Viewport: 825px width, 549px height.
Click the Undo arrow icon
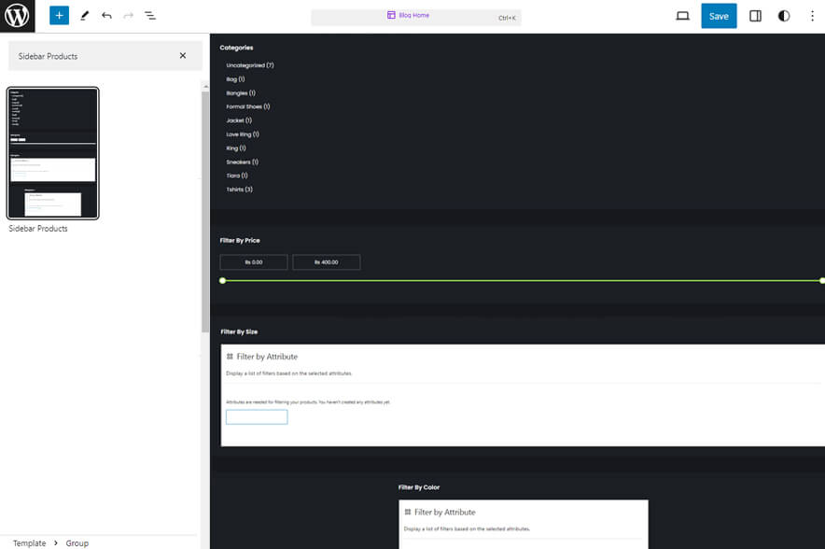click(x=105, y=15)
